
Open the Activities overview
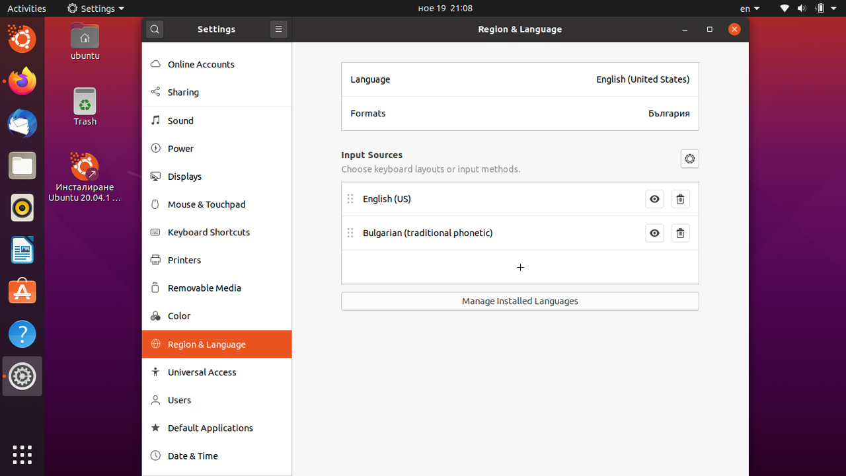click(x=26, y=9)
